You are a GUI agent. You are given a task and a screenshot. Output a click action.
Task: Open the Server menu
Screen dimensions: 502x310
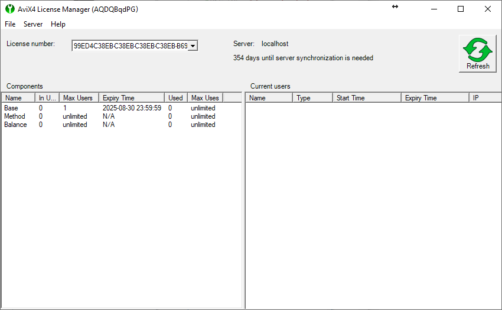33,24
